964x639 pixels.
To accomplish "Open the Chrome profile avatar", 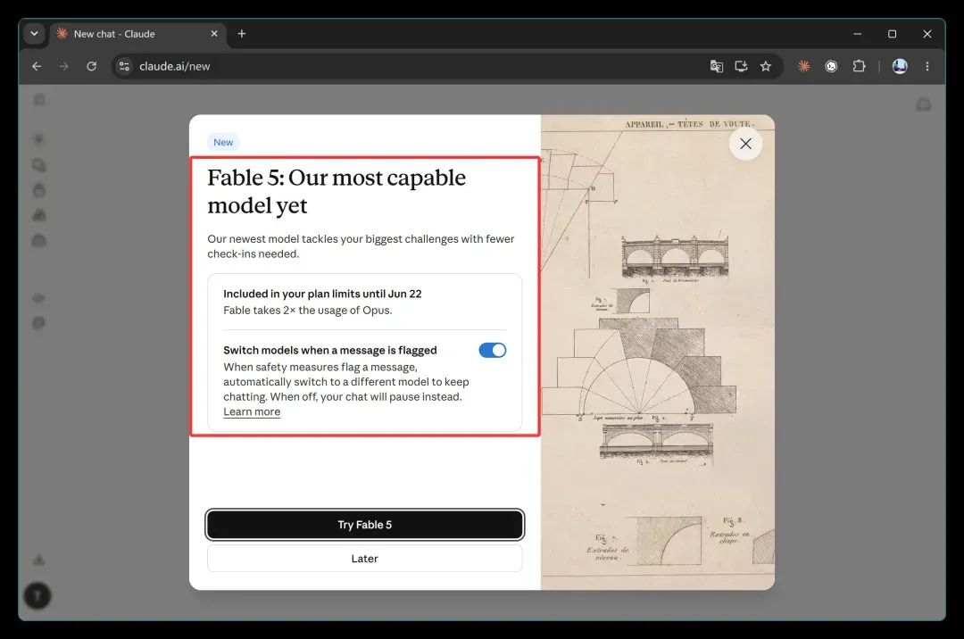I will click(x=900, y=66).
